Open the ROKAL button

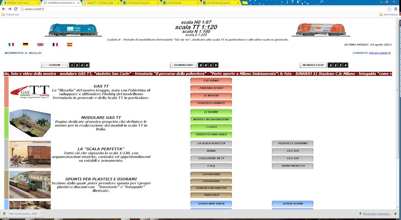tap(211, 151)
